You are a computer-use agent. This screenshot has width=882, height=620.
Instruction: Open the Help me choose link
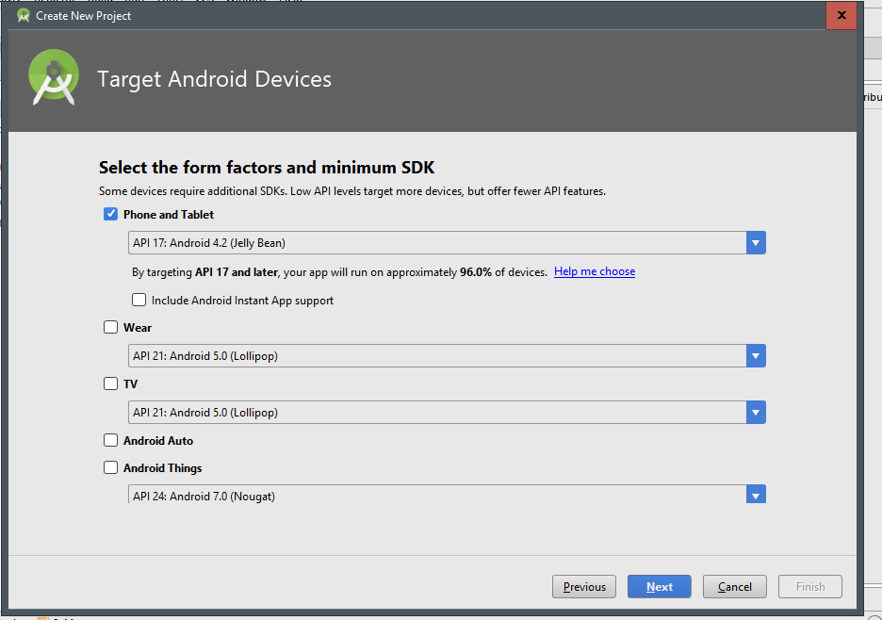pos(595,271)
